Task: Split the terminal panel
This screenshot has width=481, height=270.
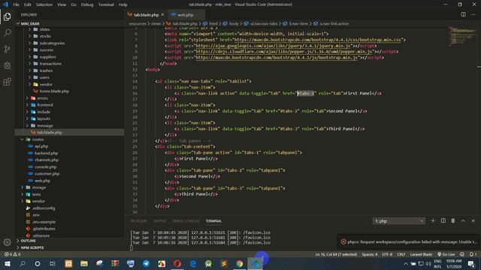Action: pos(443,220)
